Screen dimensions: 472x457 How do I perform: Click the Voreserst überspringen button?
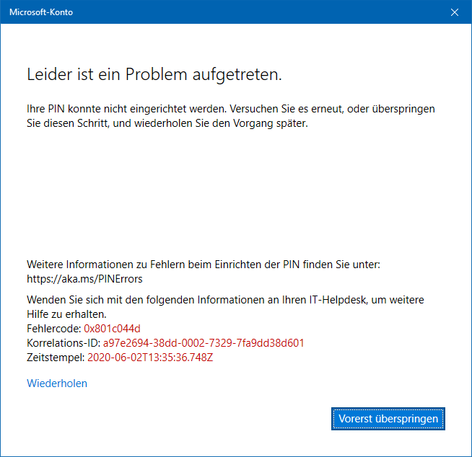click(388, 419)
